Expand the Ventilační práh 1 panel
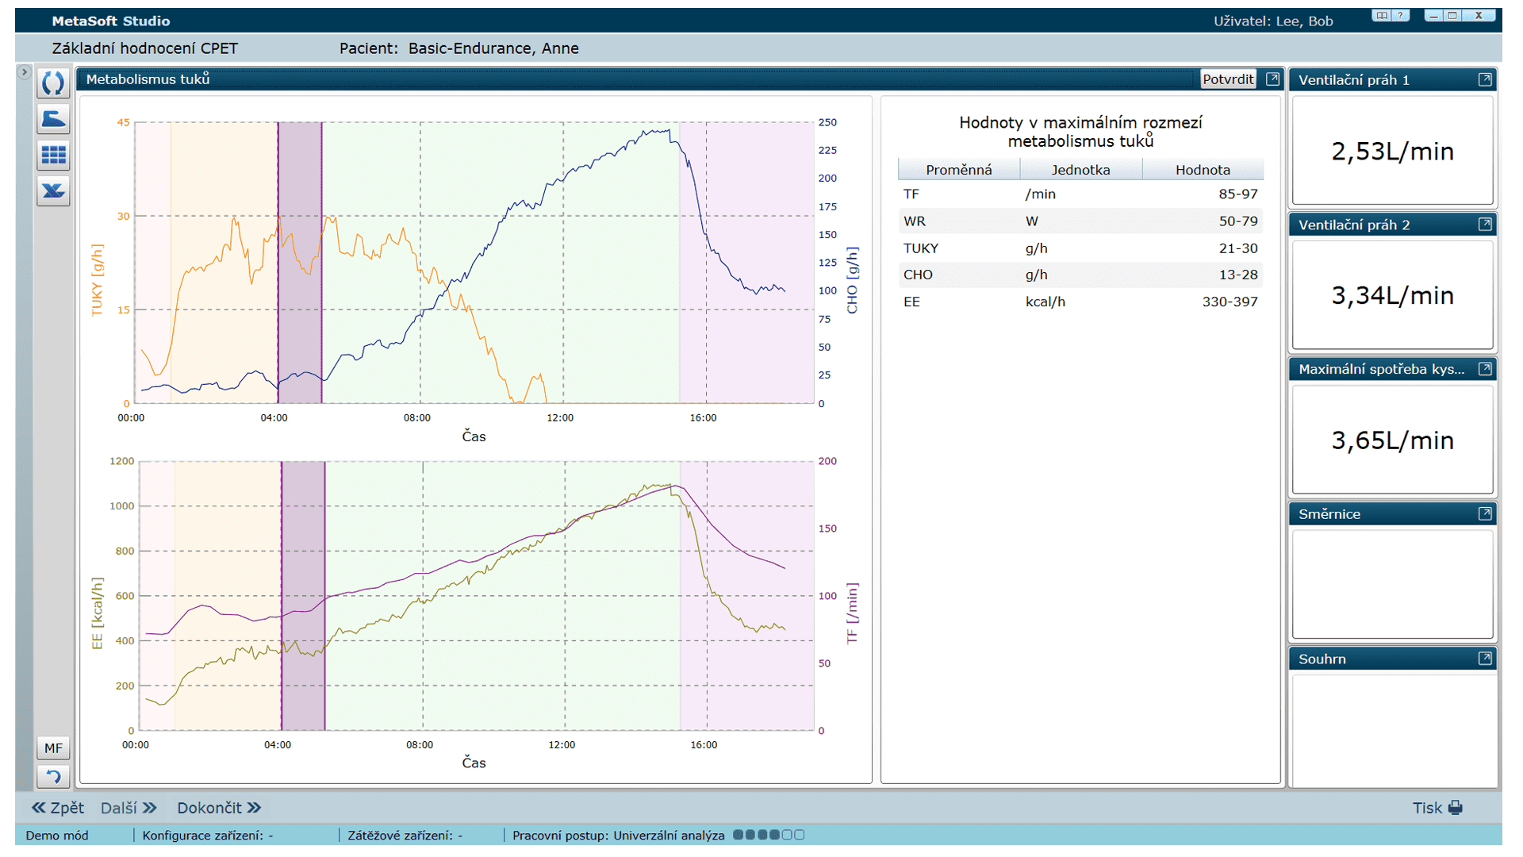This screenshot has width=1523, height=857. point(1485,79)
